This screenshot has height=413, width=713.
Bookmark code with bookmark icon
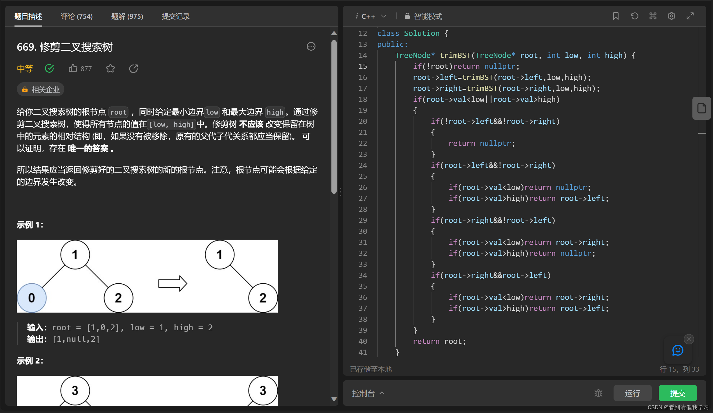(x=616, y=16)
